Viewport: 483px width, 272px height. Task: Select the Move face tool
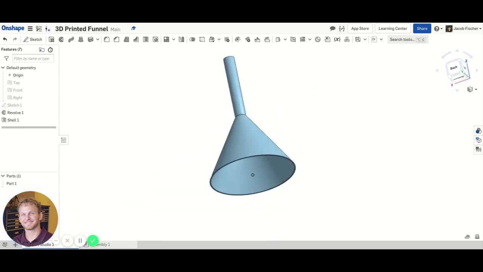[257, 39]
